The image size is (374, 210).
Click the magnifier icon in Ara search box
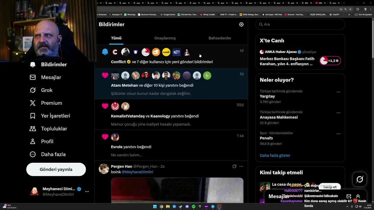click(261, 24)
